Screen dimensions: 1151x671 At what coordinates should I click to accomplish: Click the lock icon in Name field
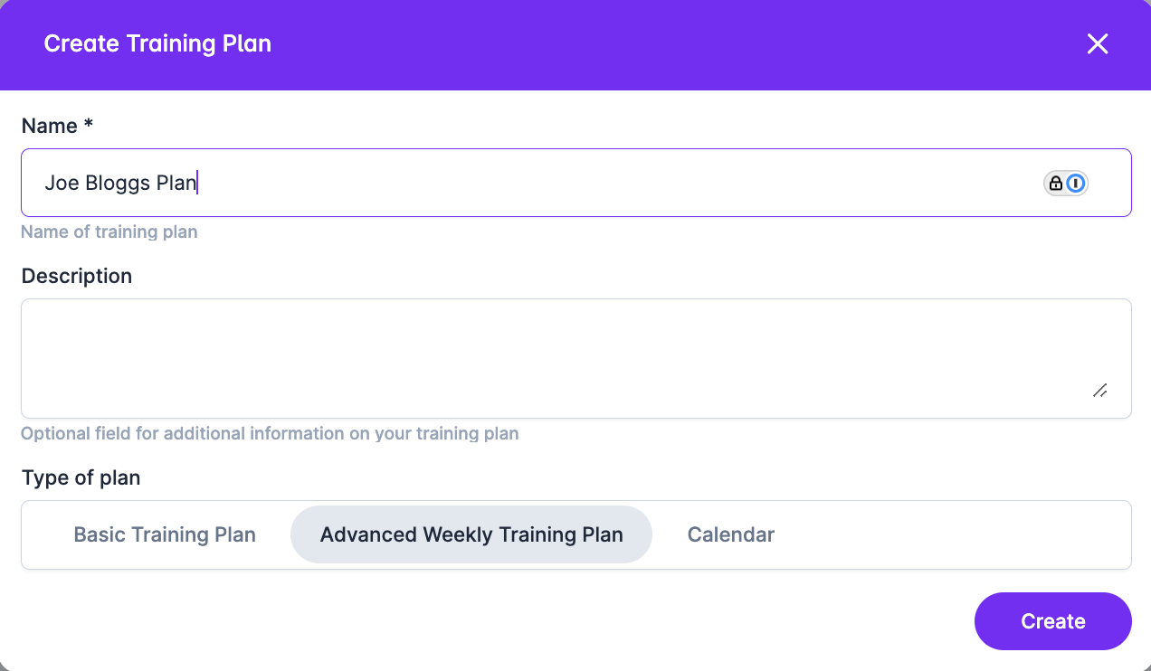1055,184
